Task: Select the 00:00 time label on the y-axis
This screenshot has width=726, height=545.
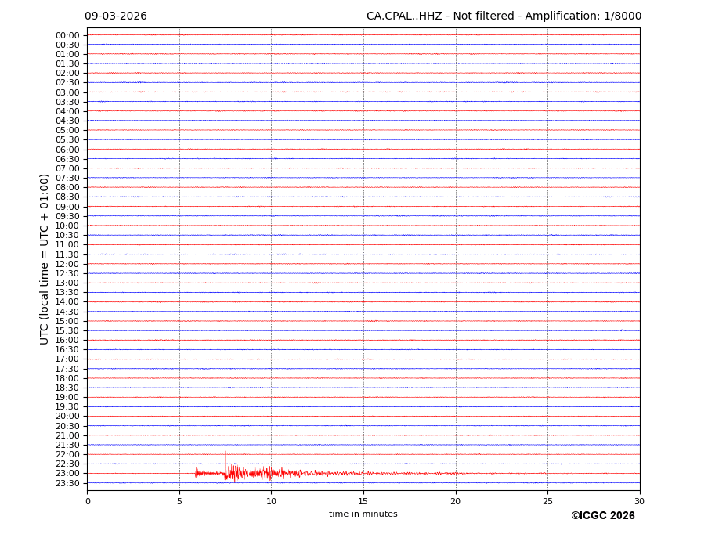Action: click(67, 35)
